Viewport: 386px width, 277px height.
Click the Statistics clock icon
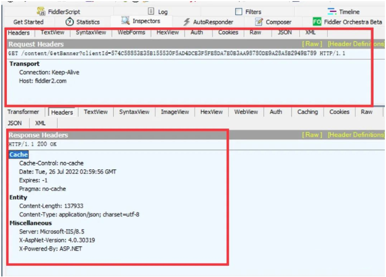[x=70, y=22]
